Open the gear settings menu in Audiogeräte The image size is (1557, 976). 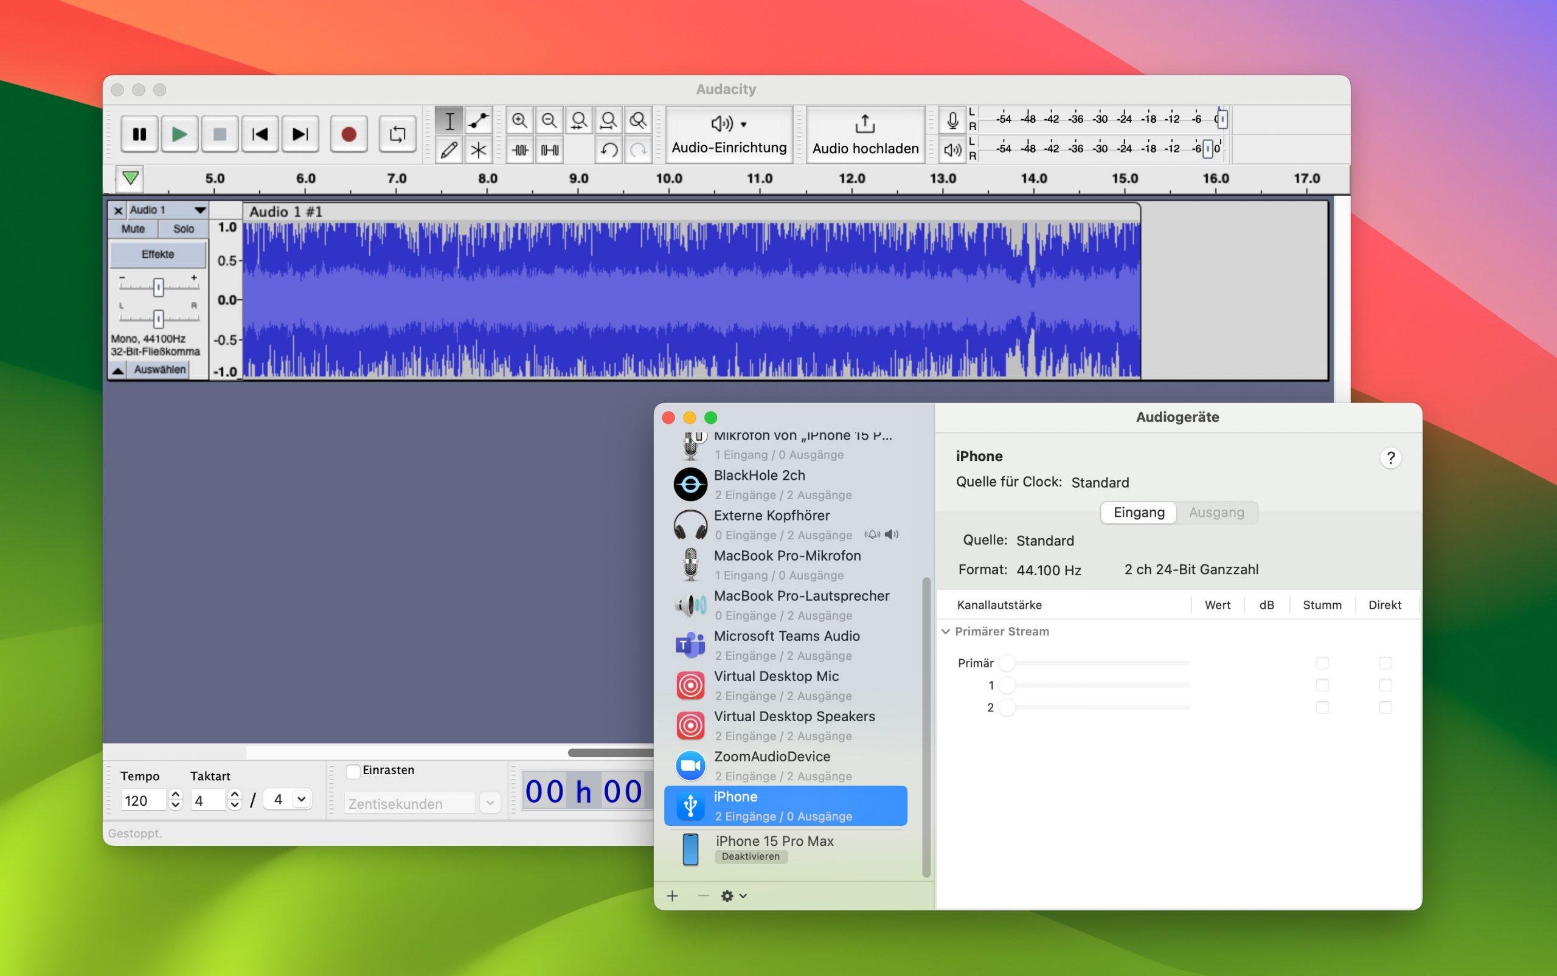point(733,896)
